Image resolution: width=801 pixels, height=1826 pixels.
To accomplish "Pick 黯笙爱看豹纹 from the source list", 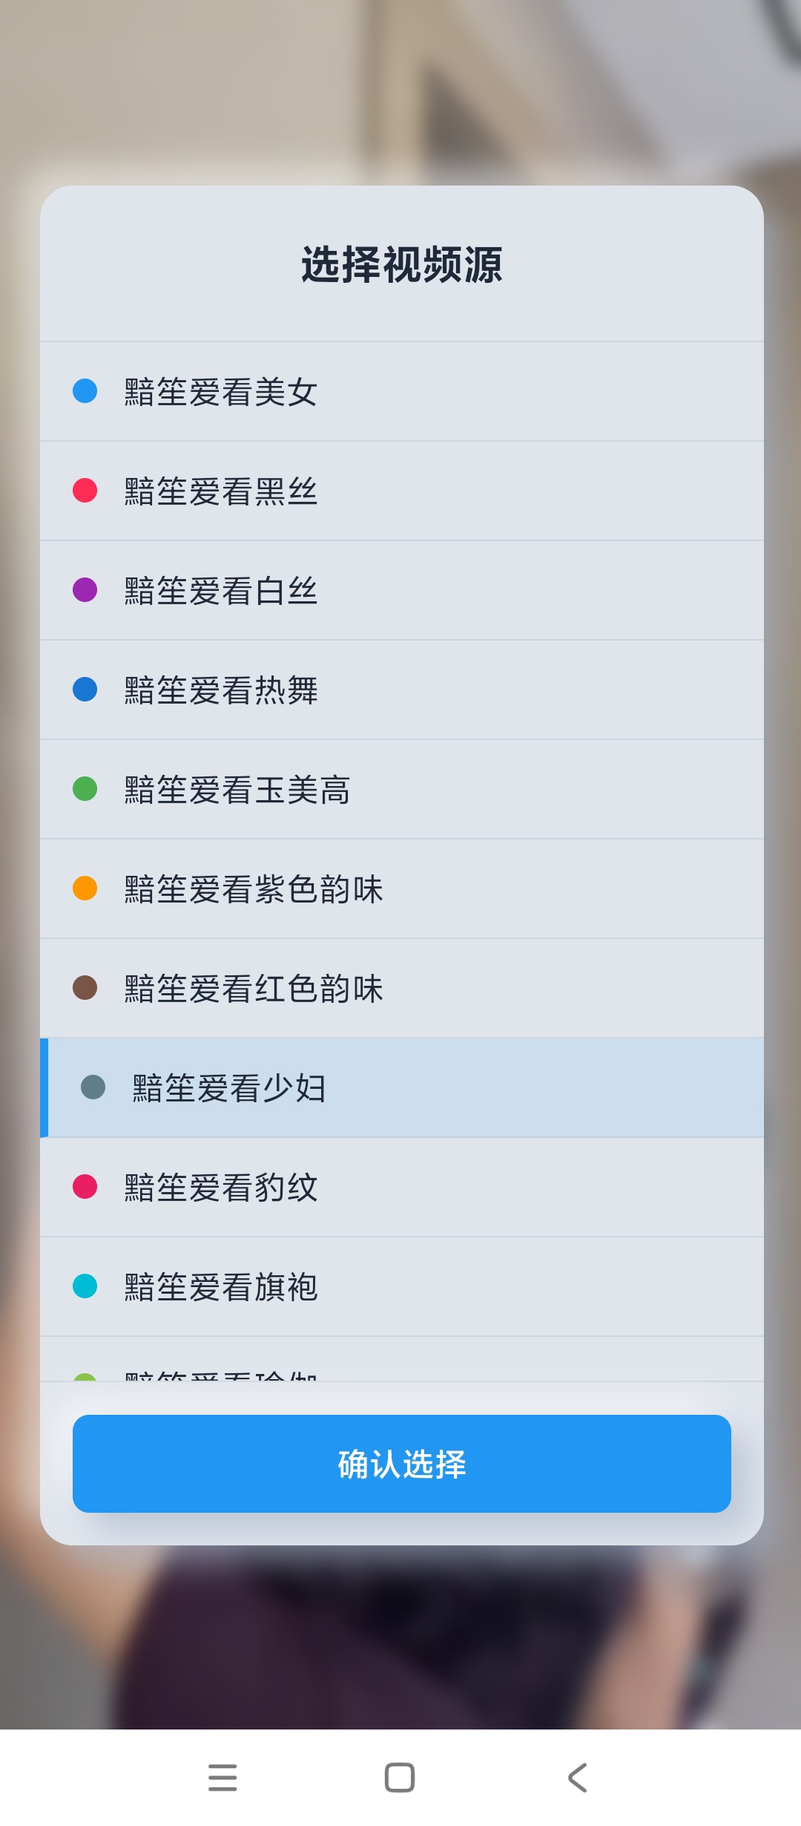I will 221,1188.
